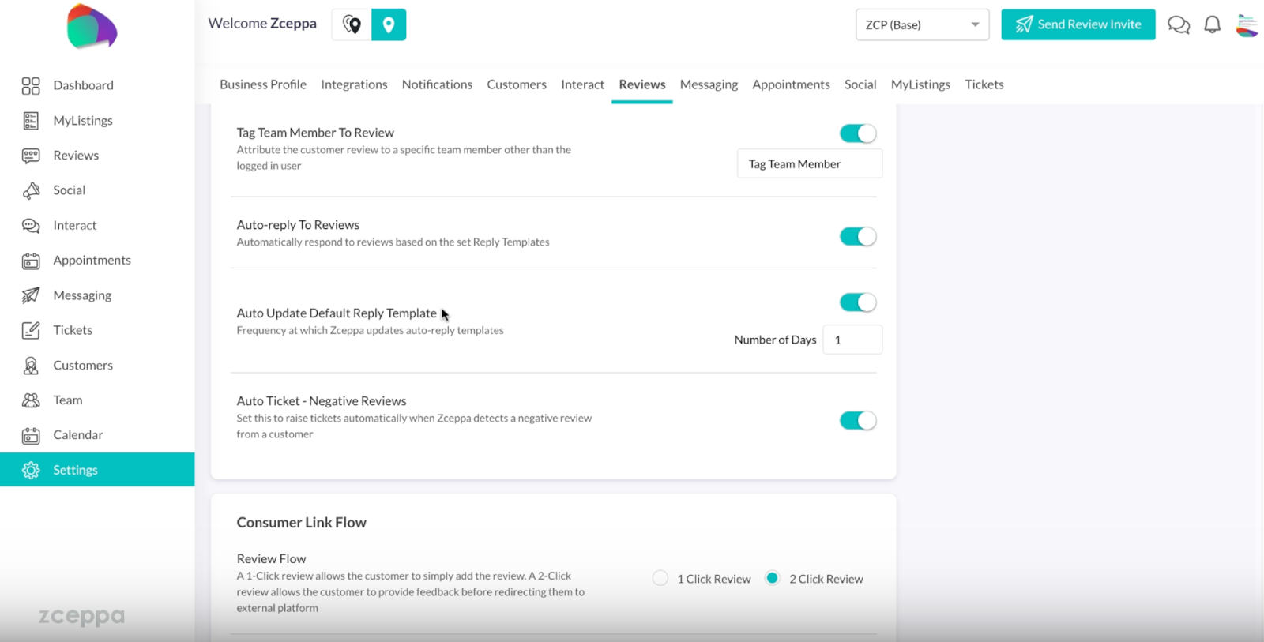
Task: Open Calendar label in the sidebar
Action: [x=77, y=435]
